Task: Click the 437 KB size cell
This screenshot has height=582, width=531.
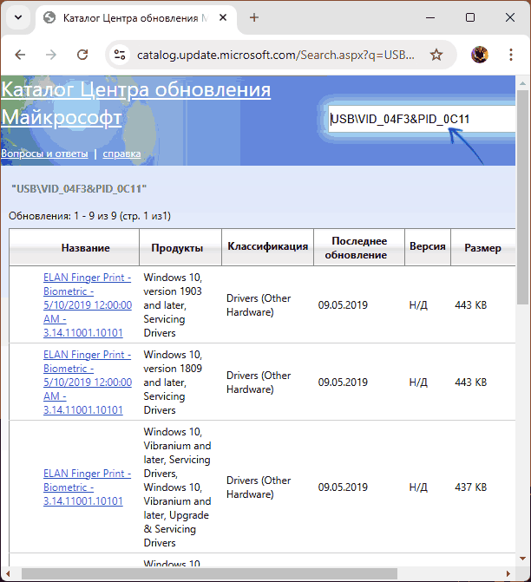Action: tap(471, 487)
